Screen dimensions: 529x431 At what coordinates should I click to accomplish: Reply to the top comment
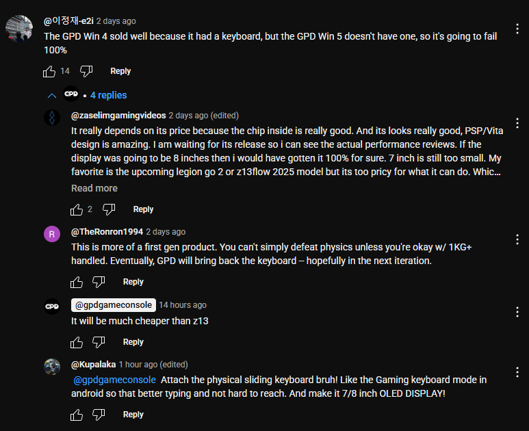(120, 71)
